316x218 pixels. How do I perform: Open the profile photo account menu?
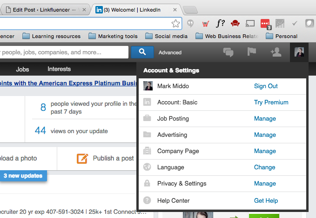point(299,52)
